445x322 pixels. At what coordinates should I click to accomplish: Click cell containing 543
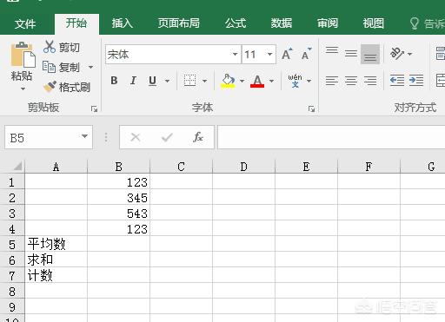(x=119, y=214)
